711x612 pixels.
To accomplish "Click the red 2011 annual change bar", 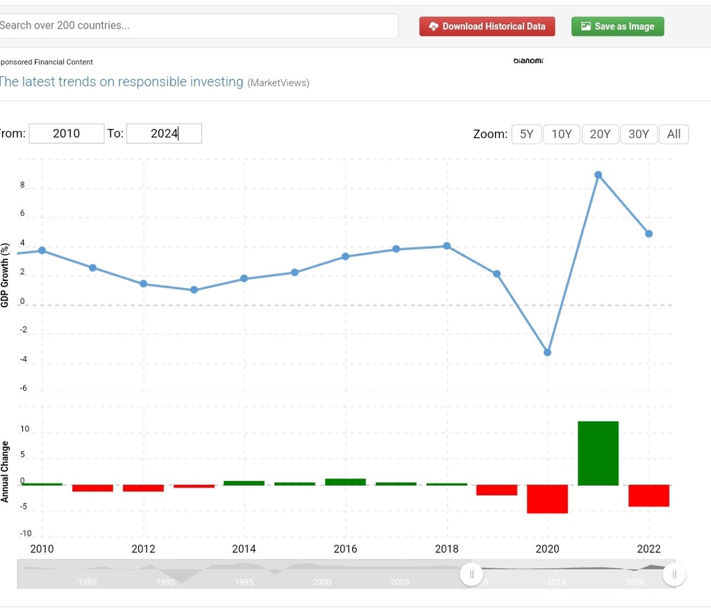I will click(92, 488).
